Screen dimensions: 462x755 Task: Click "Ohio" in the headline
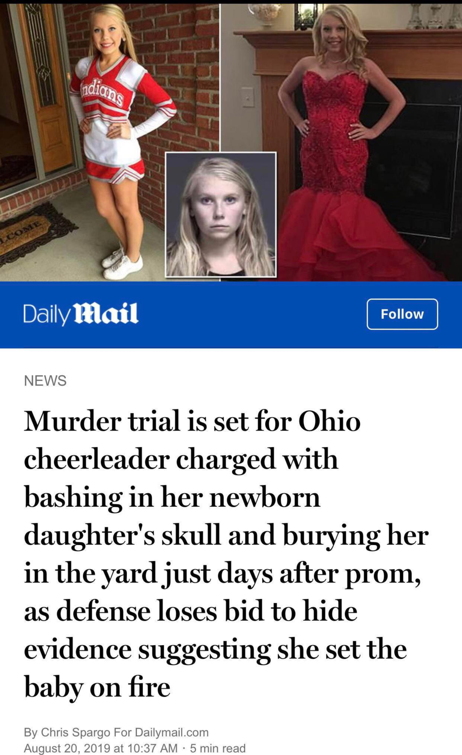(329, 421)
